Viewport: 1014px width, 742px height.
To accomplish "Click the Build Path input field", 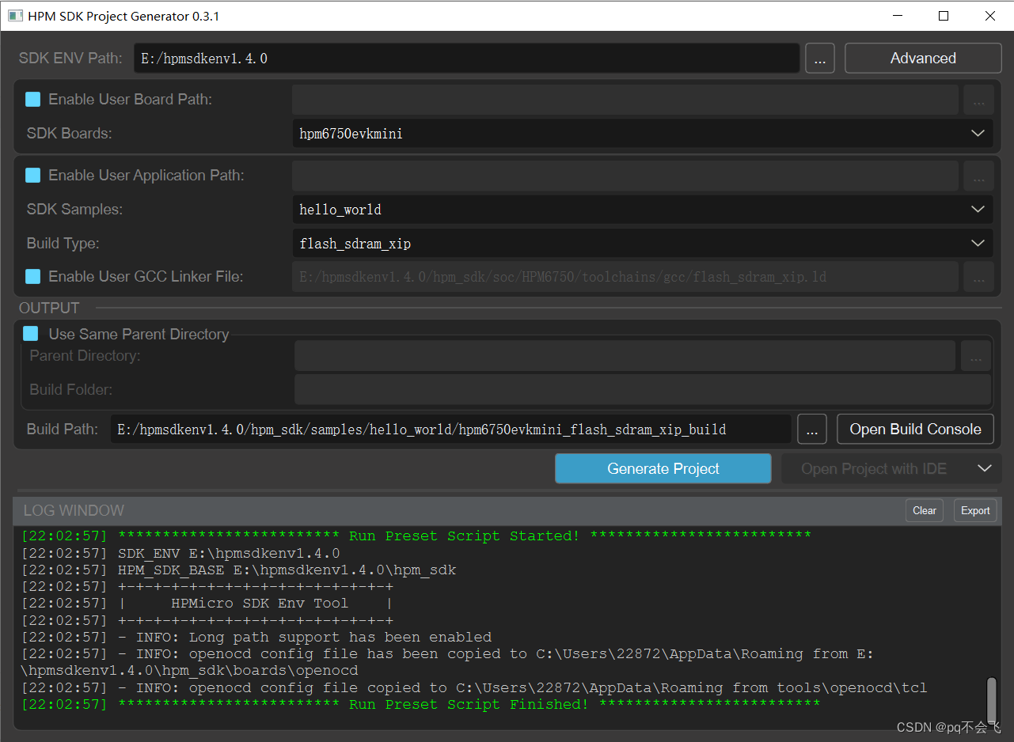I will [x=450, y=430].
